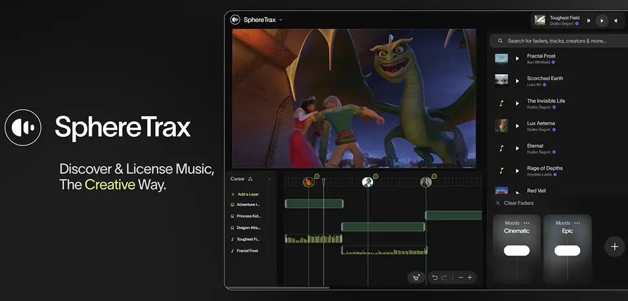The image size is (628, 301).
Task: Add a new fader with the plus button
Action: click(614, 247)
